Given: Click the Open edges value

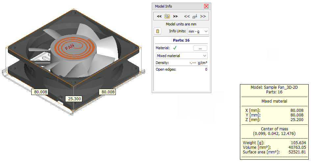Looking at the screenshot, I should point(206,69).
